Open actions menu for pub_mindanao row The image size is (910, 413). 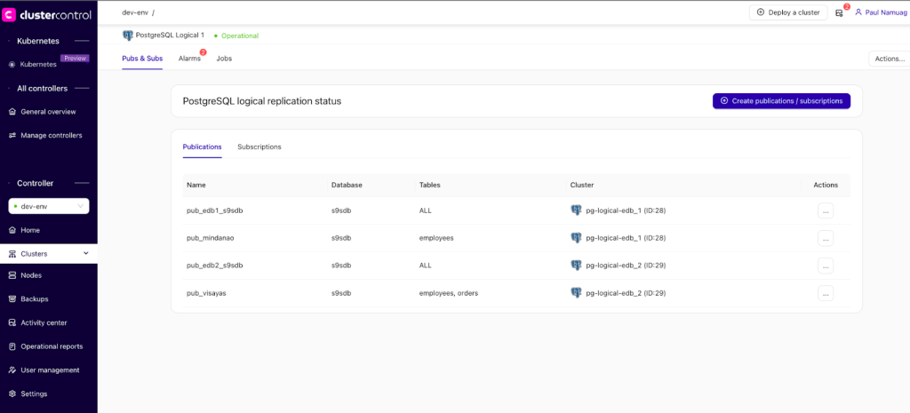(826, 238)
